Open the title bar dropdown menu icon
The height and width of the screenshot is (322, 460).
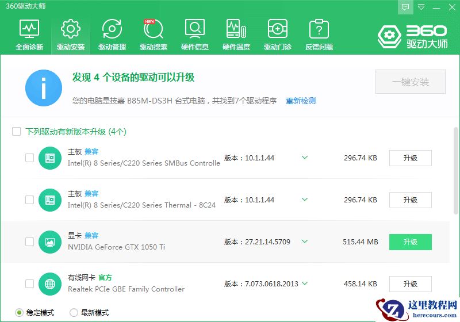pyautogui.click(x=421, y=7)
